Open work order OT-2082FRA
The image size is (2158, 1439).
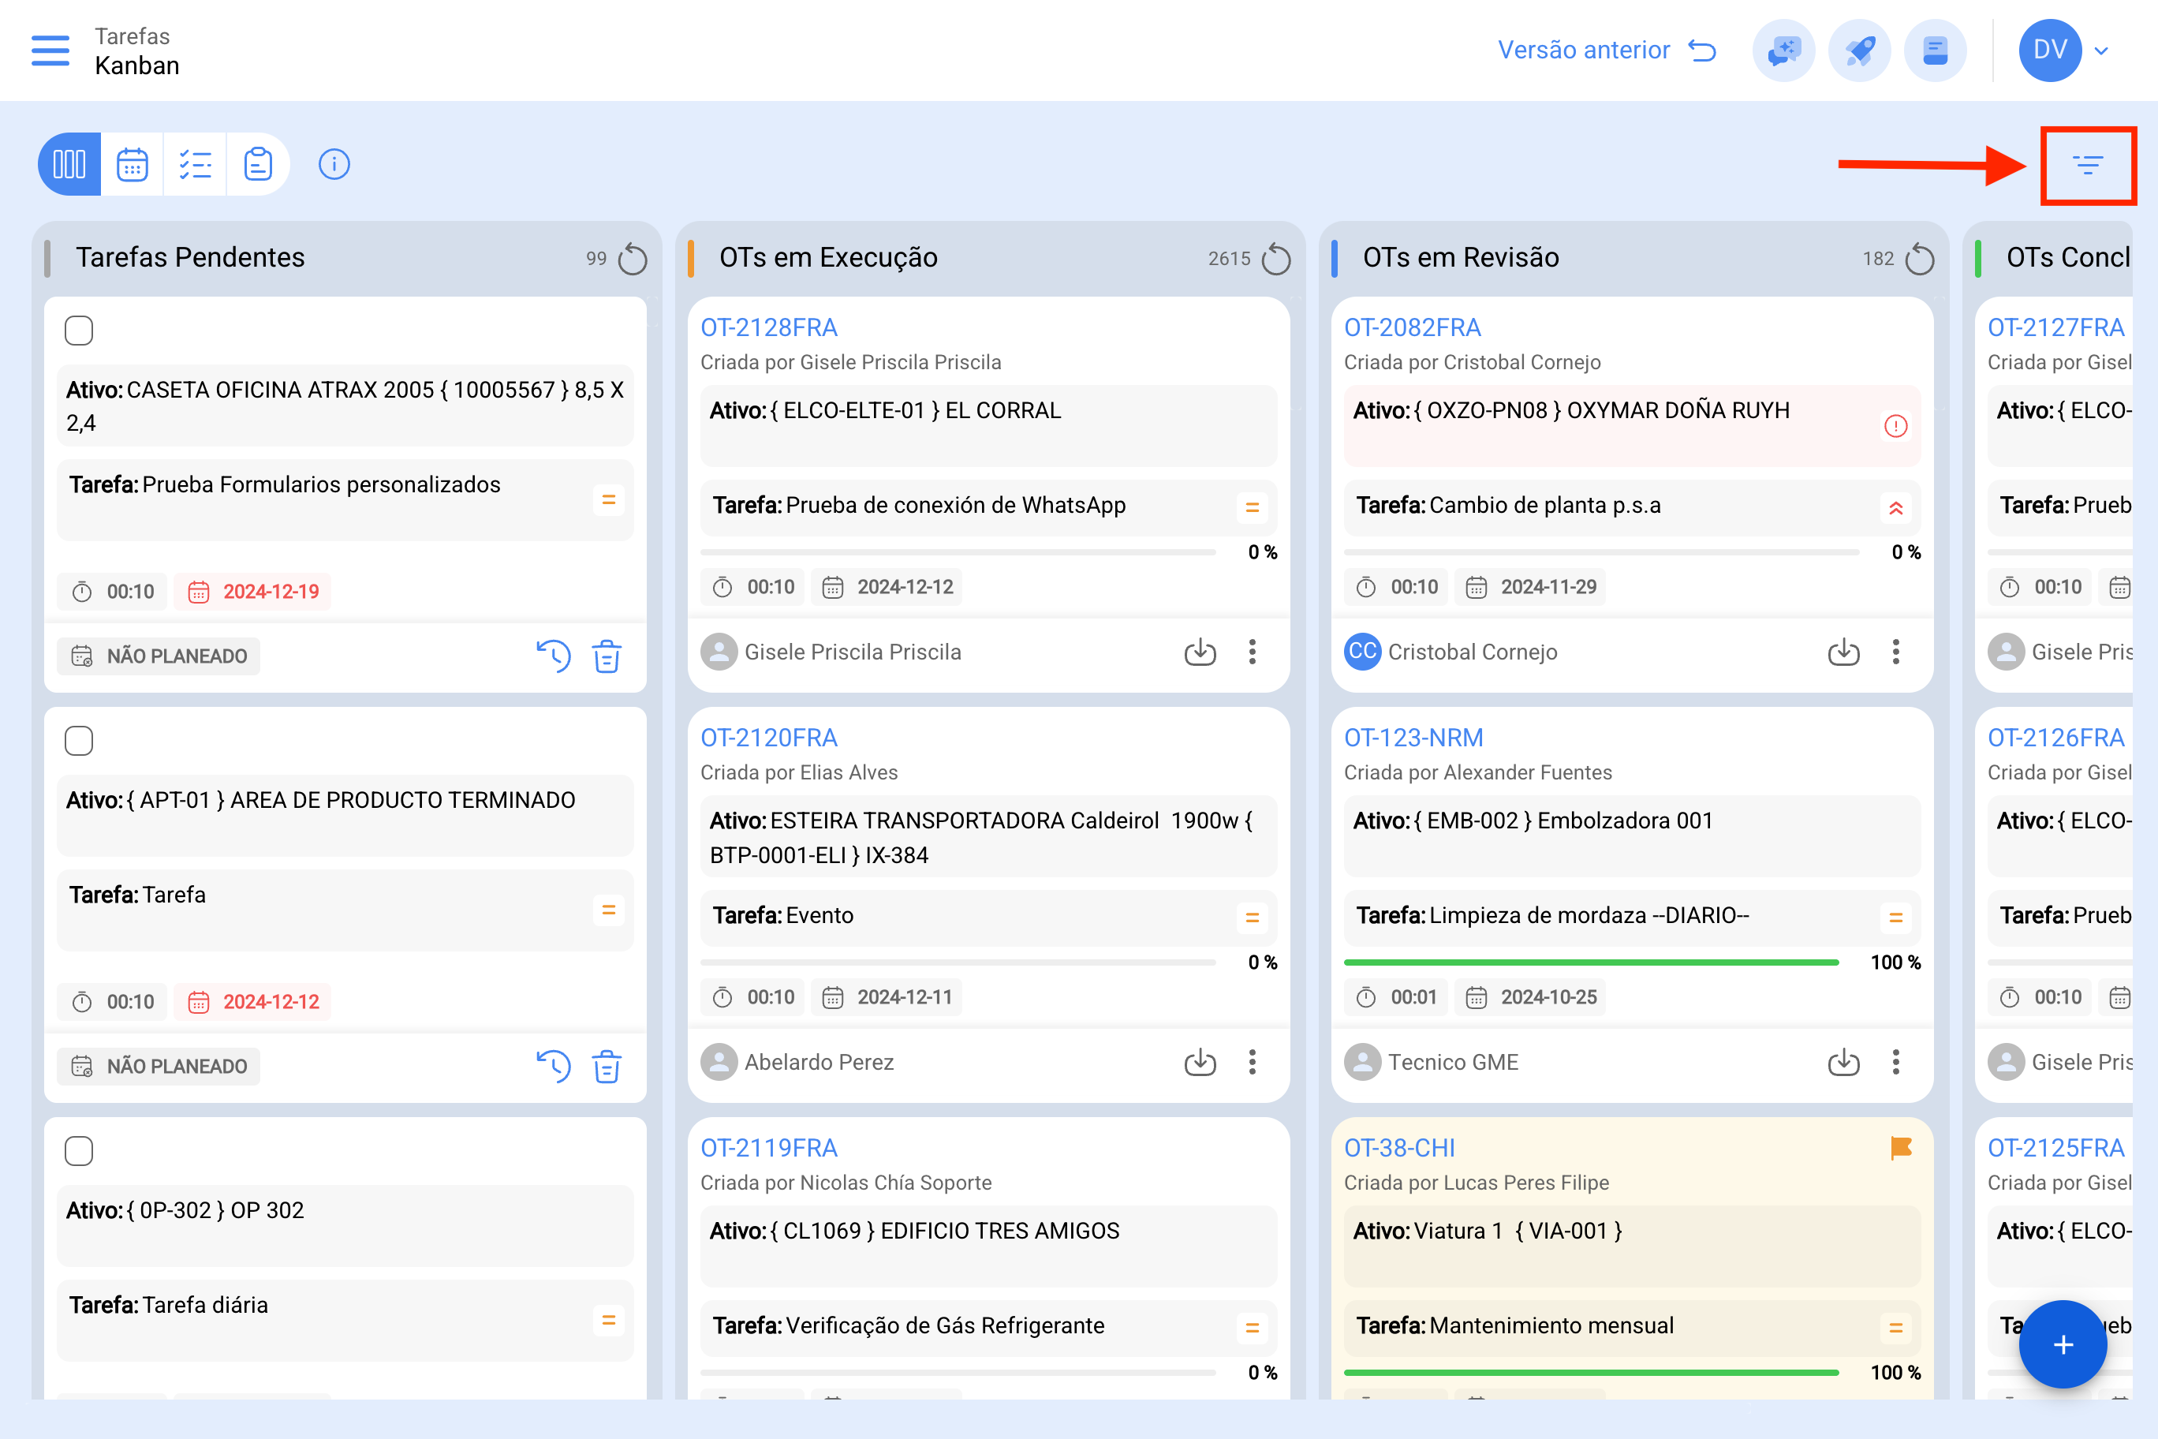(x=1412, y=327)
